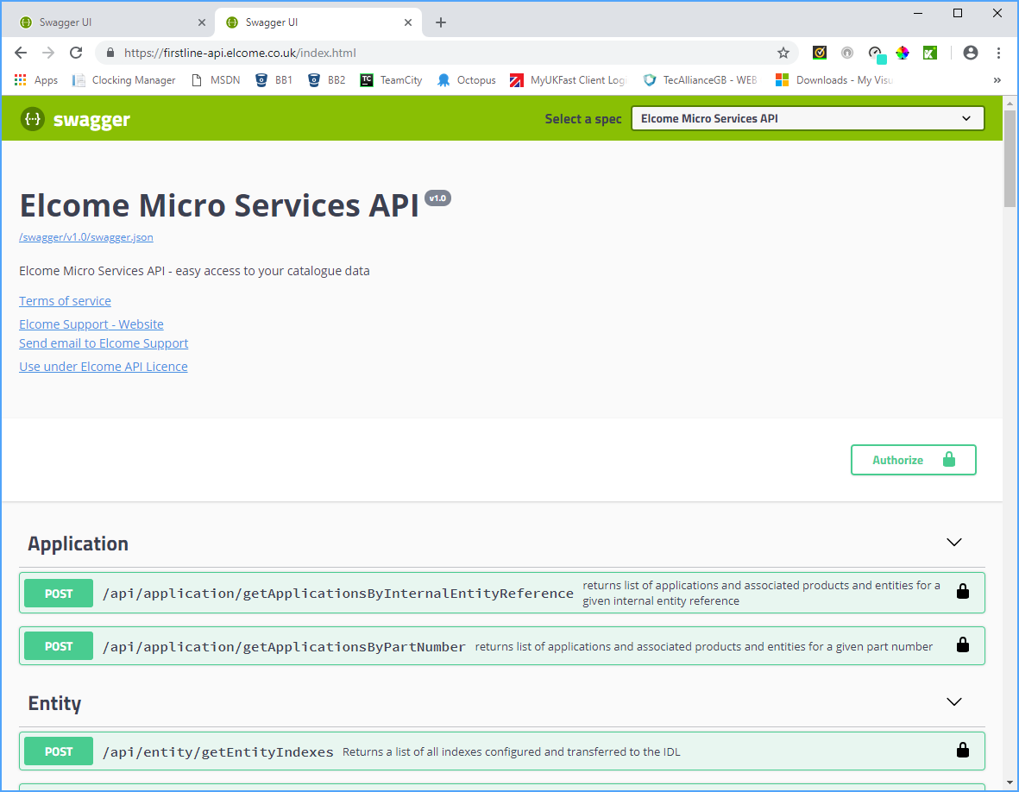Click the Elcome Micro Services API title
Screen dimensions: 1019x792
point(220,205)
